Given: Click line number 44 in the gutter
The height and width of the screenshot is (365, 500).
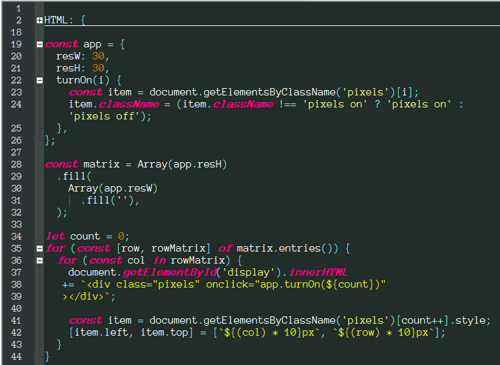Looking at the screenshot, I should pyautogui.click(x=16, y=357).
